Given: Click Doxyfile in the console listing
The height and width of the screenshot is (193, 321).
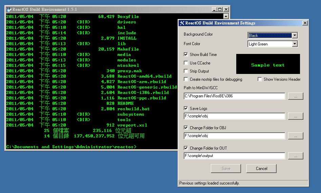Looking at the screenshot, I should (128, 17).
